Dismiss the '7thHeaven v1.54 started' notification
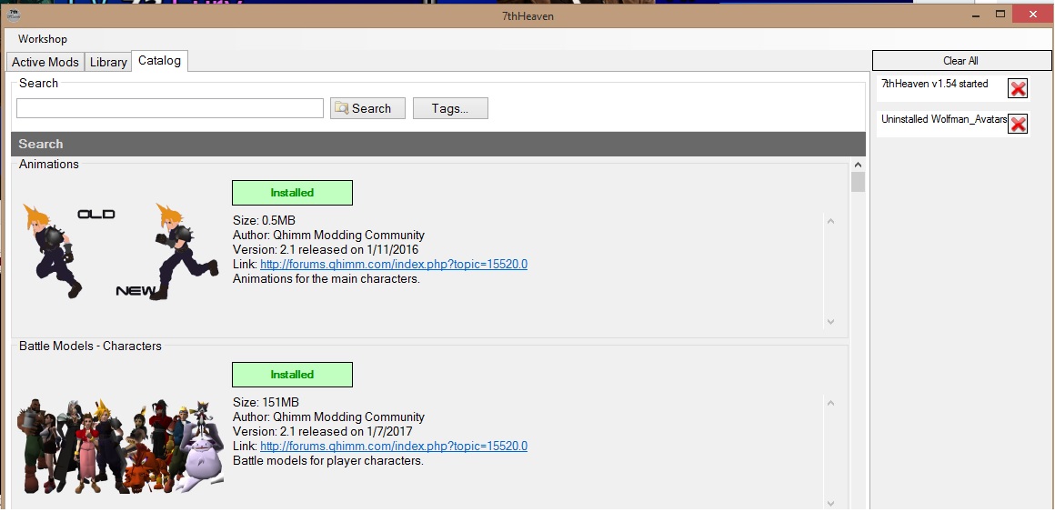This screenshot has height=512, width=1055. 1018,88
